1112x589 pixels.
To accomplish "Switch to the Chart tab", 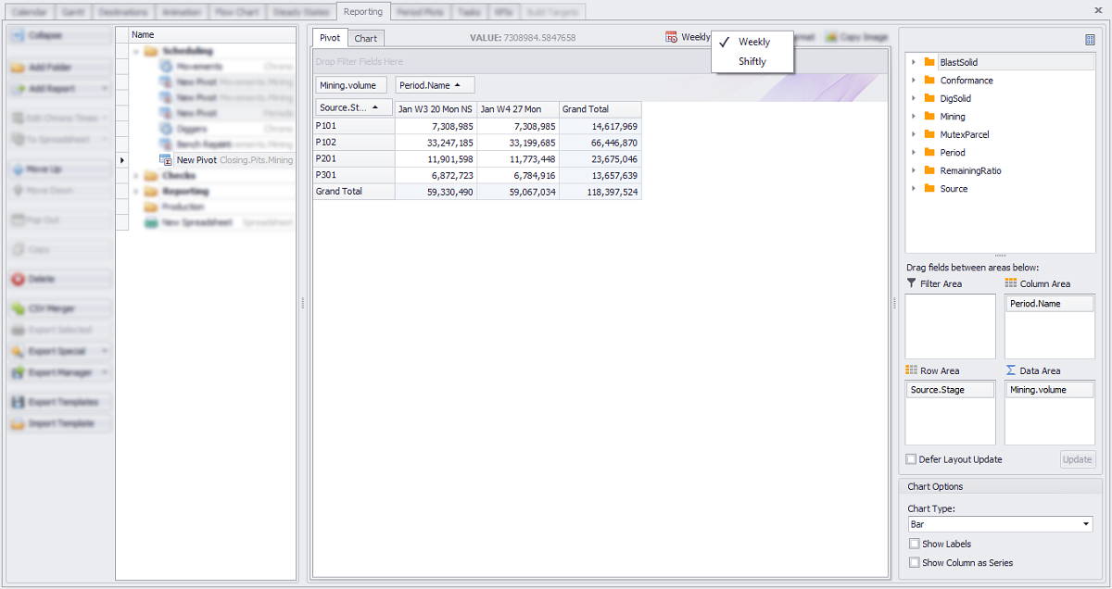I will tap(366, 38).
